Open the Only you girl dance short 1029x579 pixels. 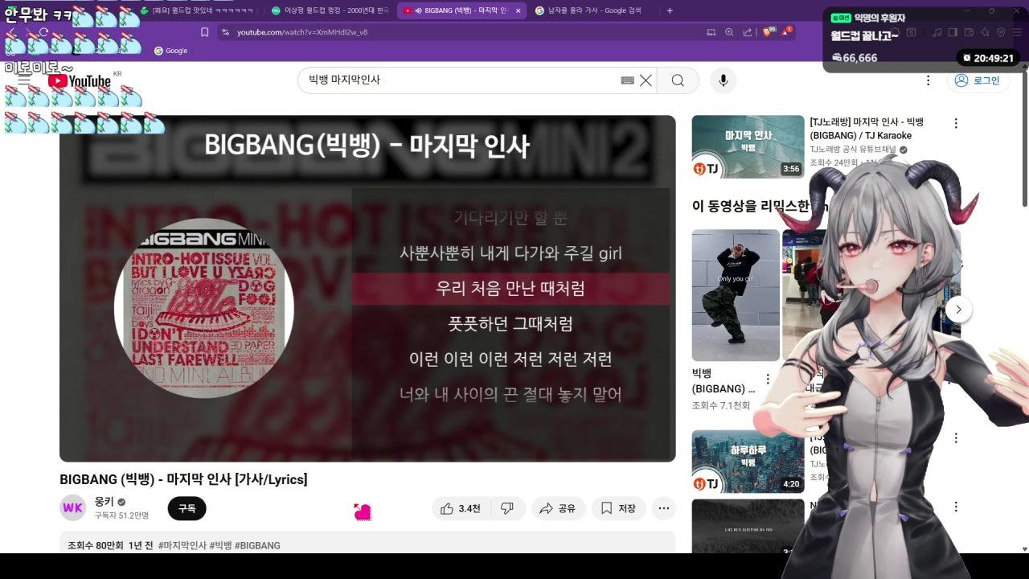click(736, 295)
